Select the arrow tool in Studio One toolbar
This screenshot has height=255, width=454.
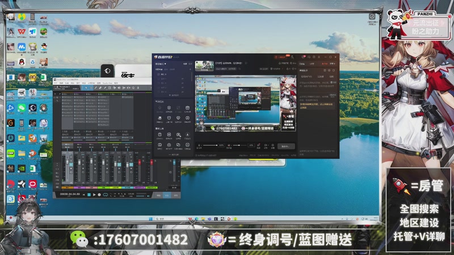(x=85, y=88)
